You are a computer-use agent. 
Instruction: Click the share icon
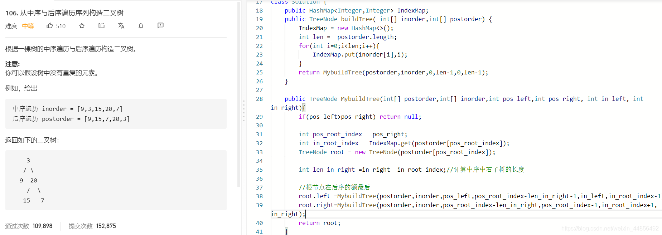tap(101, 26)
